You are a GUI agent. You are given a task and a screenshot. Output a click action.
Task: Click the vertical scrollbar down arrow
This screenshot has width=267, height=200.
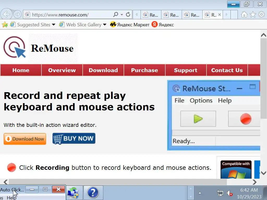[263, 173]
